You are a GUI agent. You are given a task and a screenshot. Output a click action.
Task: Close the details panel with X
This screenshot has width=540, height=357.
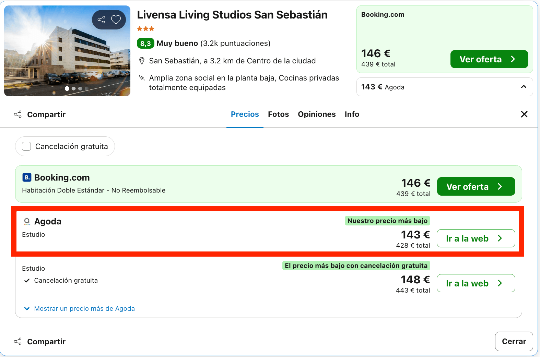(x=524, y=114)
